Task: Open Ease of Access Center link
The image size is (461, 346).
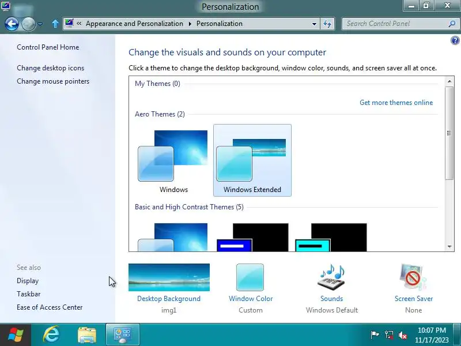Action: (50, 307)
